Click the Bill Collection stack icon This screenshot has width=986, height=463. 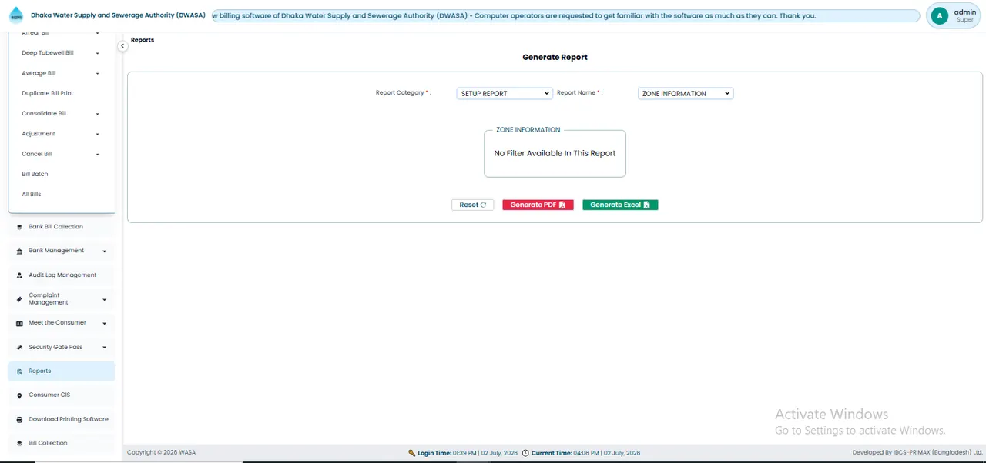[x=19, y=444]
